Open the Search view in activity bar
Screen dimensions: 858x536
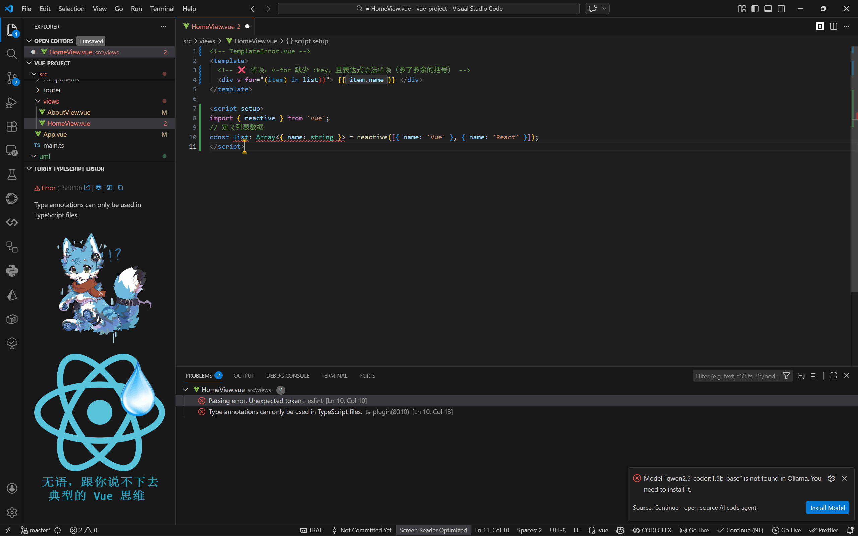[x=12, y=54]
